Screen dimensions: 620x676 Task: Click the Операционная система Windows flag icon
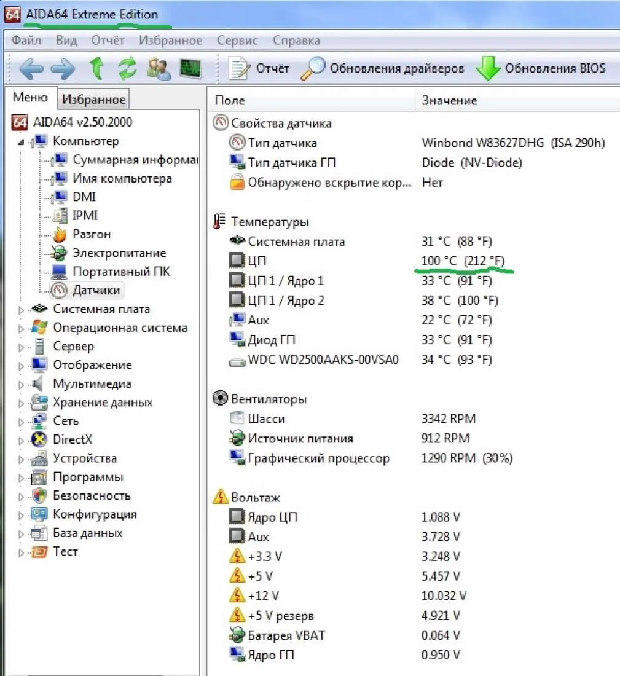click(x=39, y=328)
